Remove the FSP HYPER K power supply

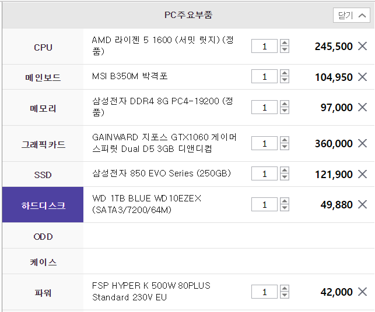(x=362, y=292)
